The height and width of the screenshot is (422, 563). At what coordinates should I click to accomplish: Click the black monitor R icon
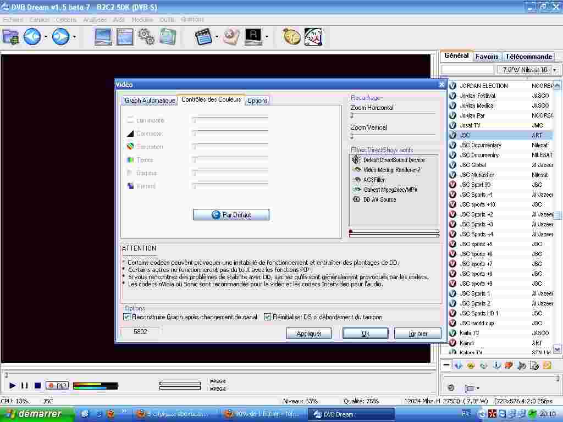point(253,37)
